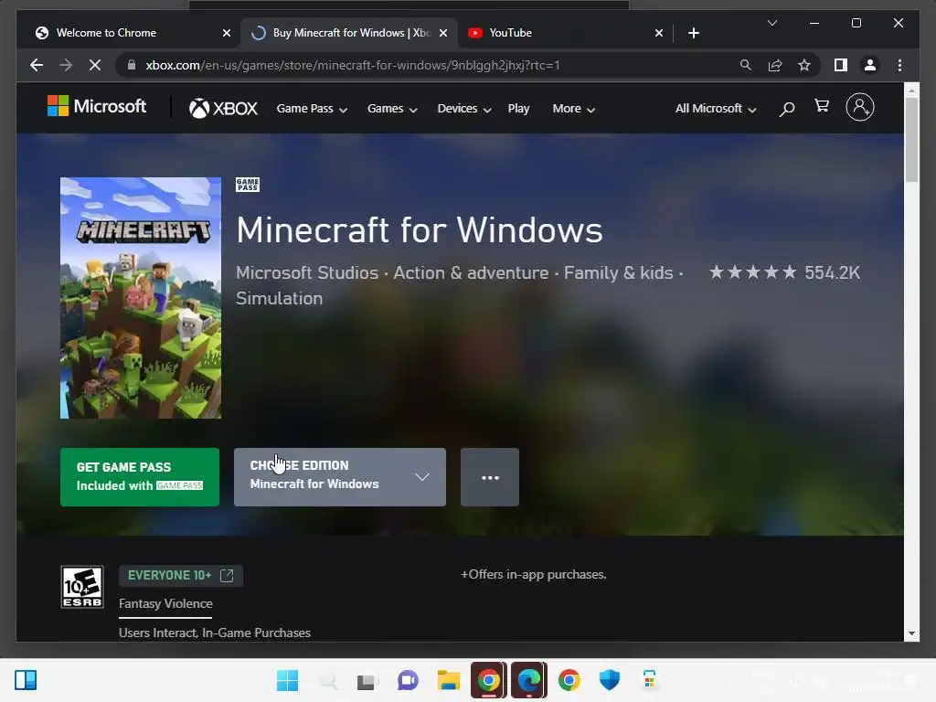936x702 pixels.
Task: Open File Explorer from taskbar
Action: pyautogui.click(x=448, y=680)
